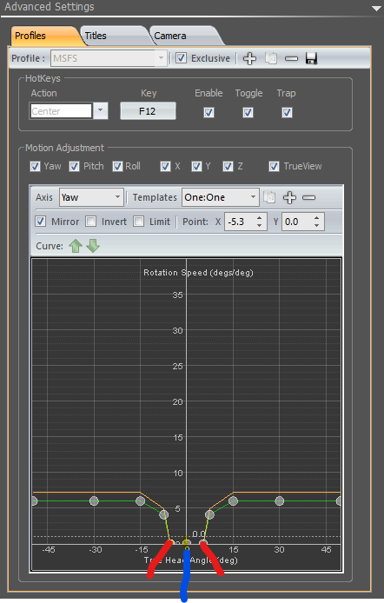Switch to Camera tab
Viewport: 384px width, 603px height.
(184, 36)
